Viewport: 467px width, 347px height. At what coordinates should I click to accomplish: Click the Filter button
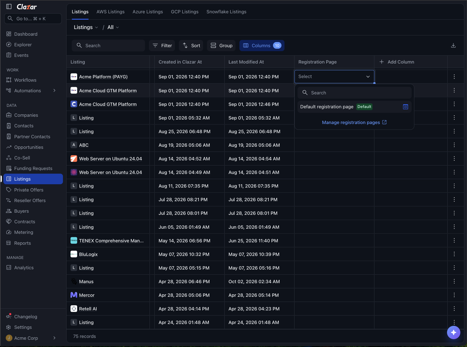pos(162,45)
